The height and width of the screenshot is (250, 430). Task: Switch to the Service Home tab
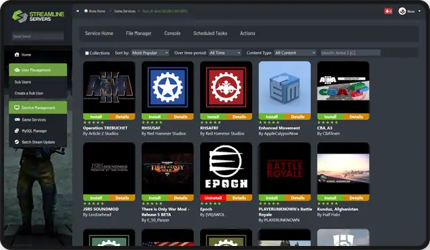tap(99, 33)
